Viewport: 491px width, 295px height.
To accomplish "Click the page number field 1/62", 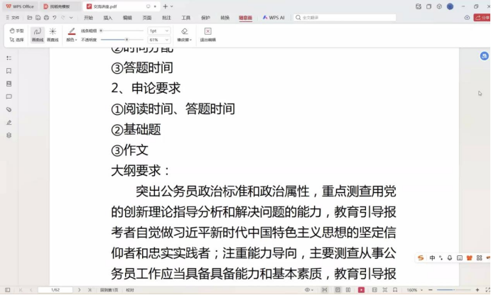I will [55, 289].
